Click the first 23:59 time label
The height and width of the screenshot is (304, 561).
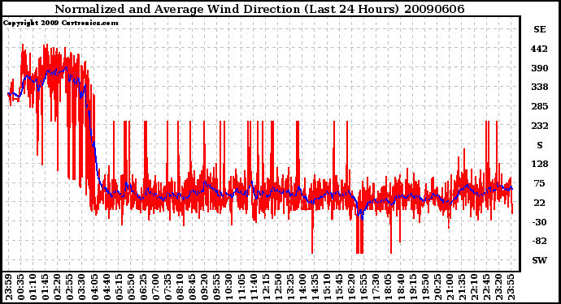(x=8, y=287)
